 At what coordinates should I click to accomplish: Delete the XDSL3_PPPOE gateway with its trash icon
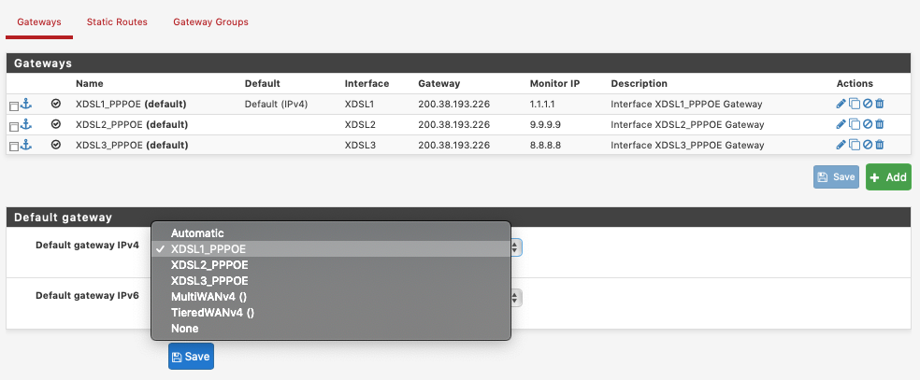879,145
